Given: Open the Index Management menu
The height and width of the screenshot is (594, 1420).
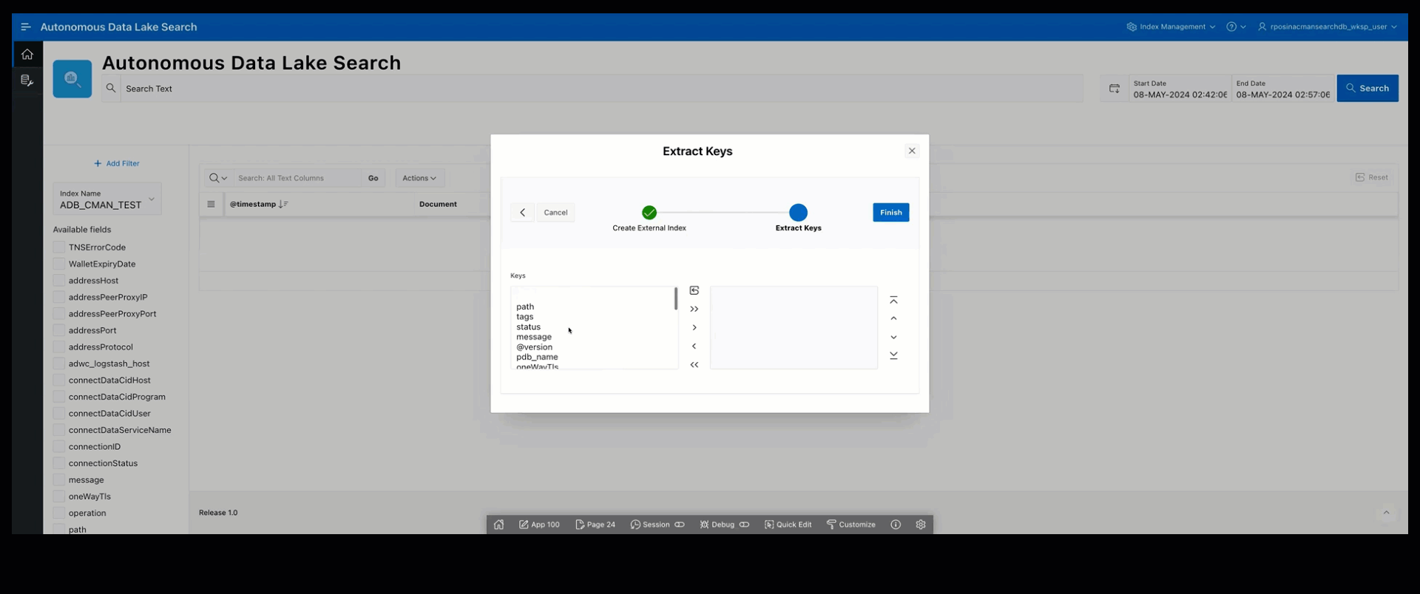Looking at the screenshot, I should coord(1171,27).
